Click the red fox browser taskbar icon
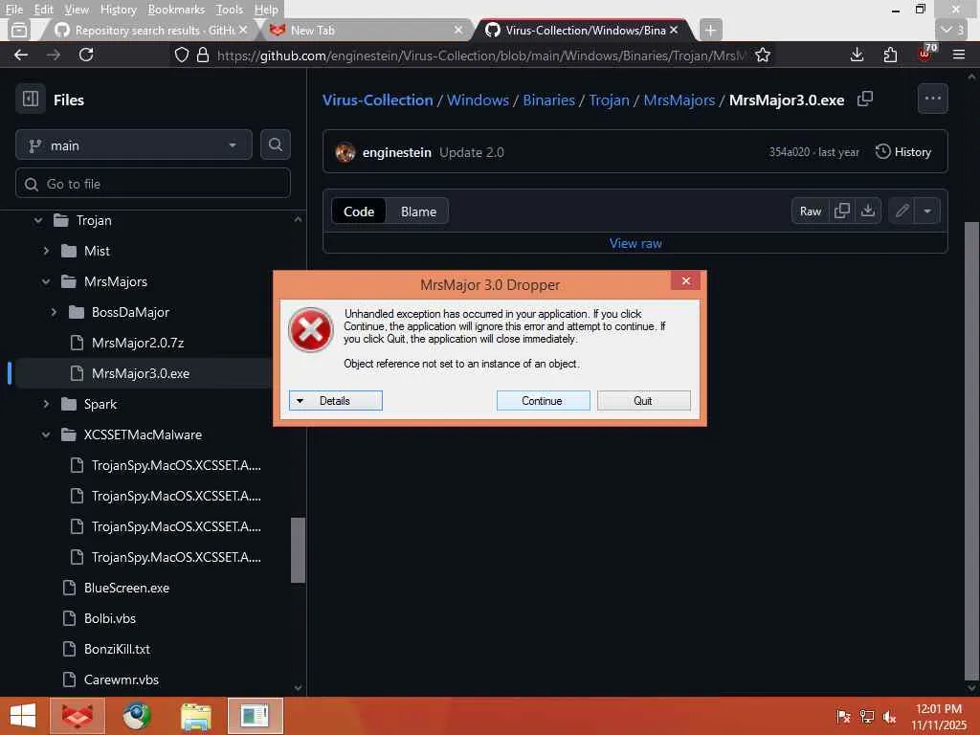This screenshot has width=980, height=735. (x=78, y=716)
